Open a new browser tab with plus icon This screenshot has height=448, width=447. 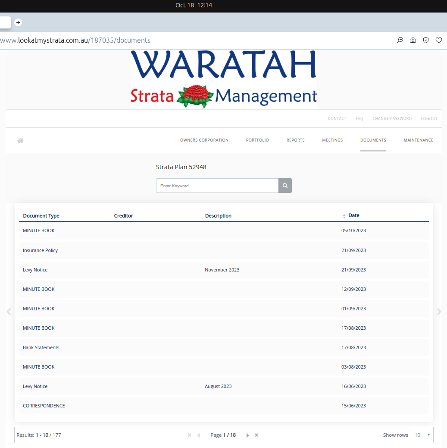click(18, 22)
